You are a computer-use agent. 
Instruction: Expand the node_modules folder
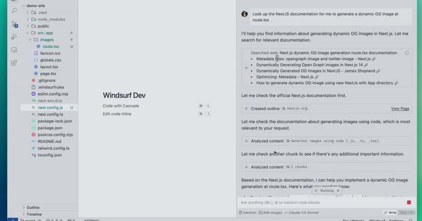(x=27, y=19)
